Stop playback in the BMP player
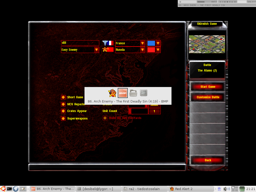256x192 pixels. tap(227, 2)
